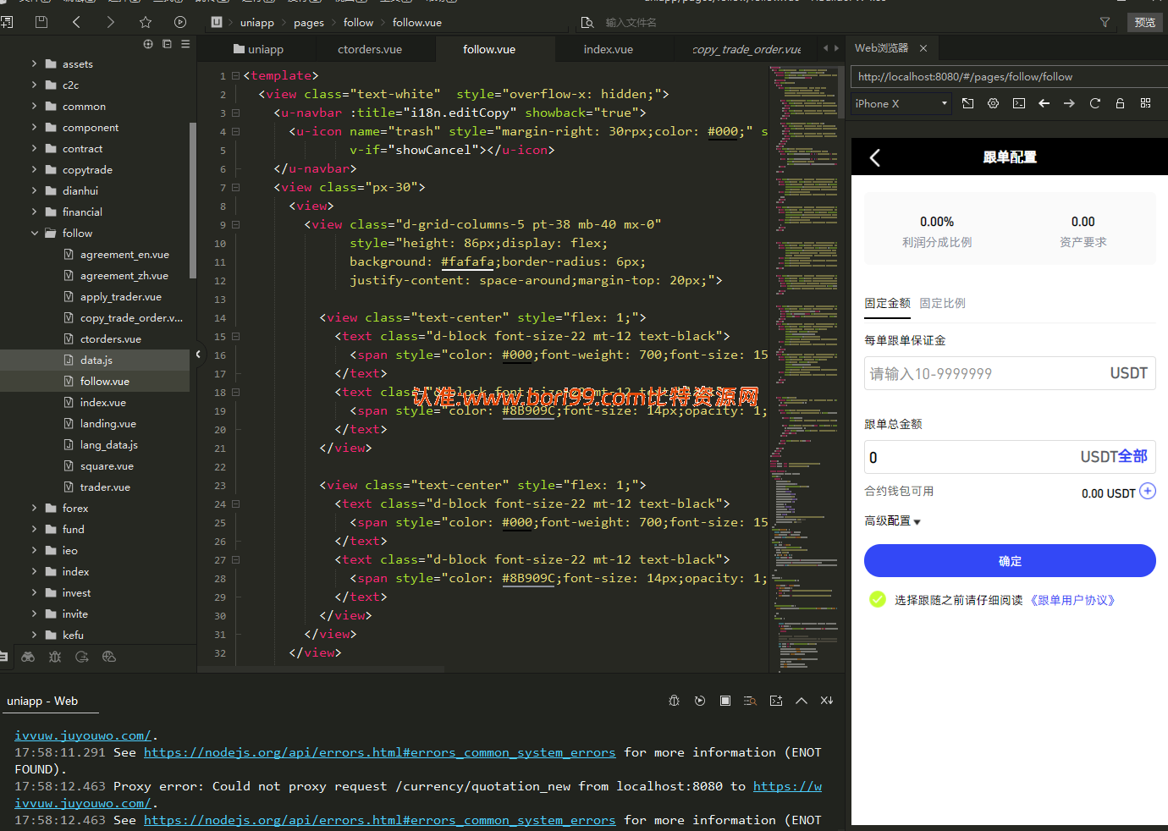Click the 预览 button
Viewport: 1168px width, 831px height.
coord(1144,22)
